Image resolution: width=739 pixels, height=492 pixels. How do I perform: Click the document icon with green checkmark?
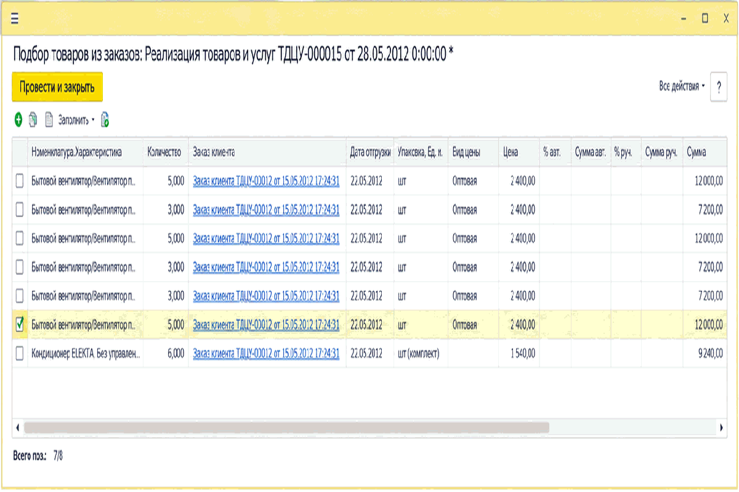coord(105,119)
